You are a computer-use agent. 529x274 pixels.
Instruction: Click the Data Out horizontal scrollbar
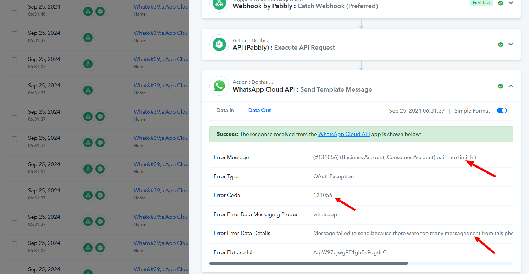click(x=309, y=263)
